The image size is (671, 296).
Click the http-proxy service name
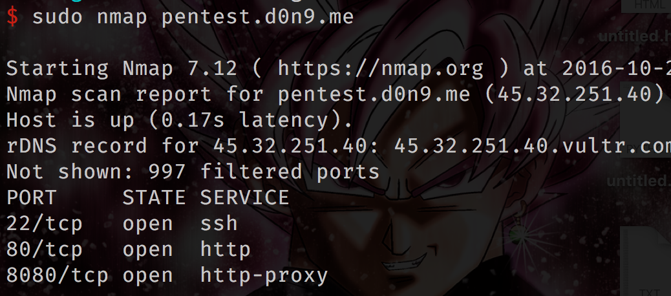tap(264, 275)
